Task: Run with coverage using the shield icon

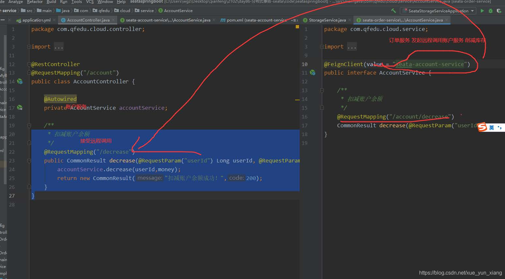Action: 499,11
